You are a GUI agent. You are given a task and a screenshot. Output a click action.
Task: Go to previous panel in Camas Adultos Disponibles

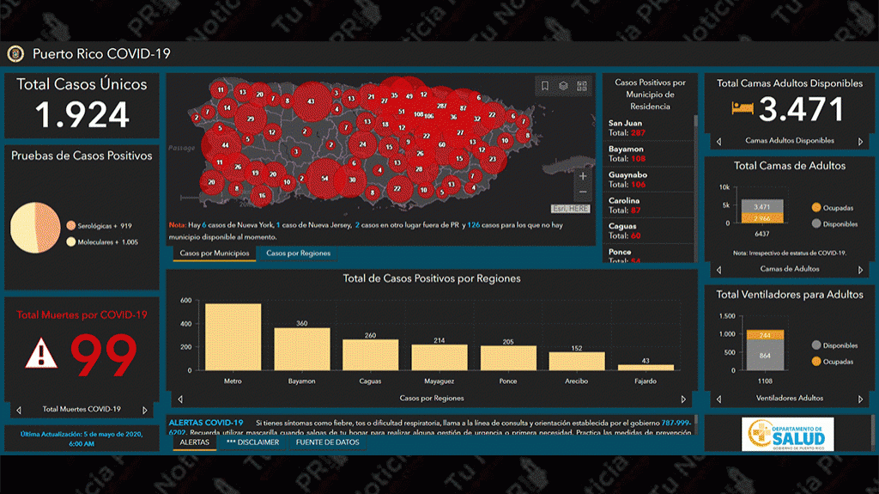[x=718, y=141]
